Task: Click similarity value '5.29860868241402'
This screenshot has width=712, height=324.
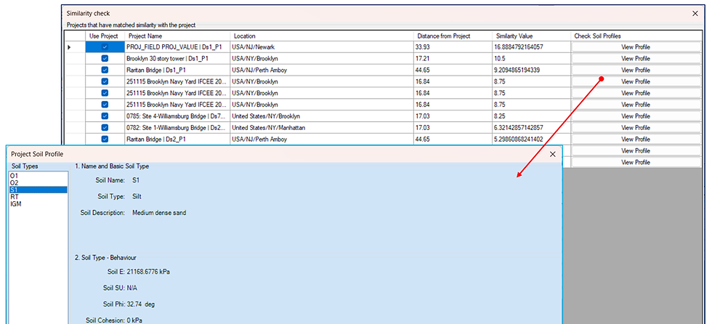Action: [x=532, y=139]
